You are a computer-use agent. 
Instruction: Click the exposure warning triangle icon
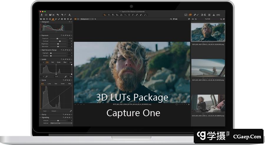(x=214, y=15)
